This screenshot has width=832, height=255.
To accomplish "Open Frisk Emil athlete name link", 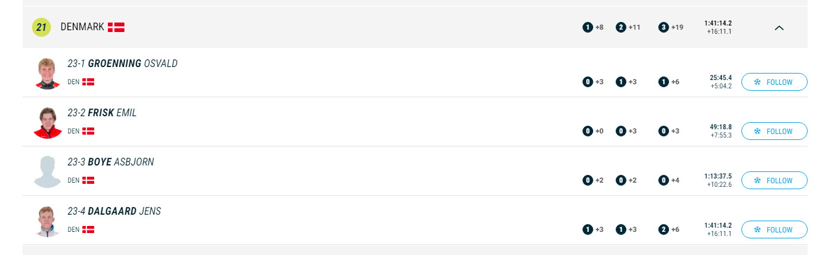I will pos(102,113).
